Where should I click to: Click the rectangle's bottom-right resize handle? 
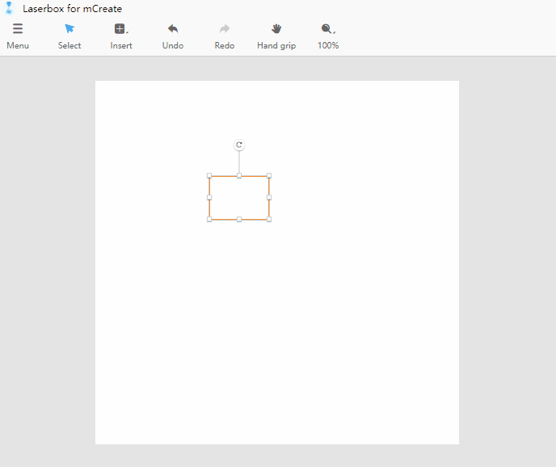269,220
